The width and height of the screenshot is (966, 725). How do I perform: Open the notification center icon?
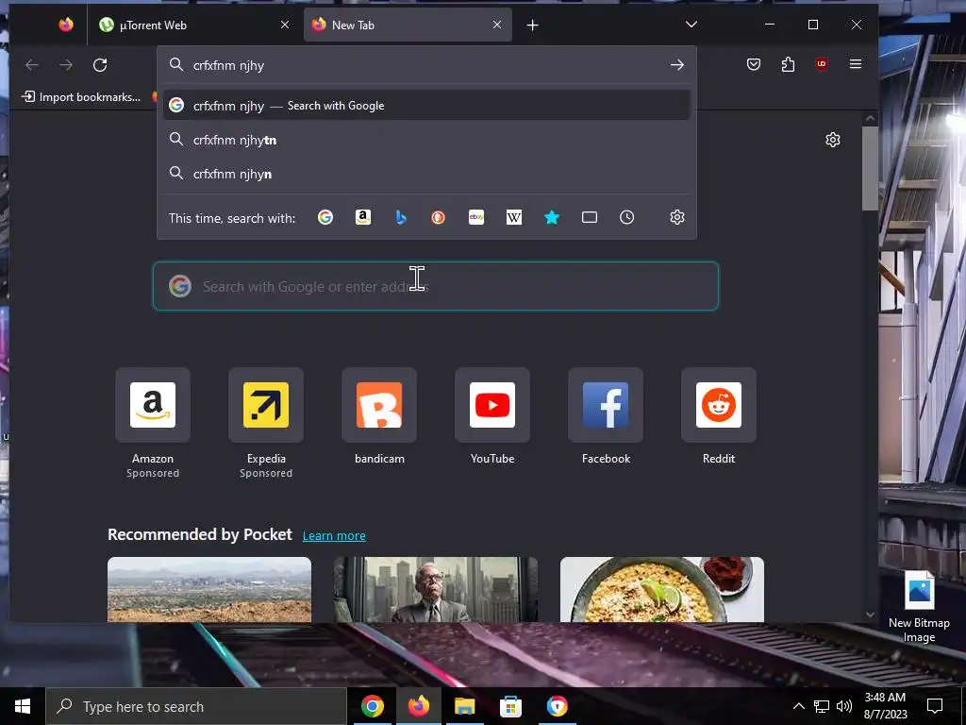click(935, 706)
